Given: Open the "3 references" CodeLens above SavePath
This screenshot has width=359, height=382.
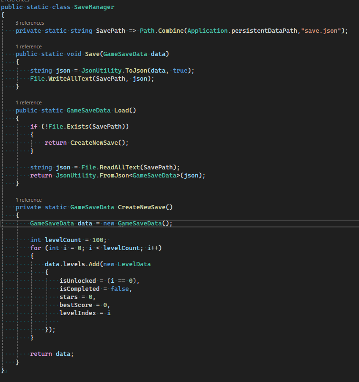Looking at the screenshot, I should tap(30, 23).
